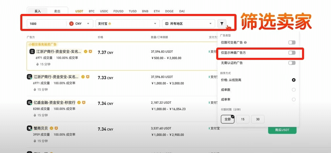This screenshot has height=153, width=331.
Task: Click the globe icon beside 所有地区
Action: pos(167,24)
